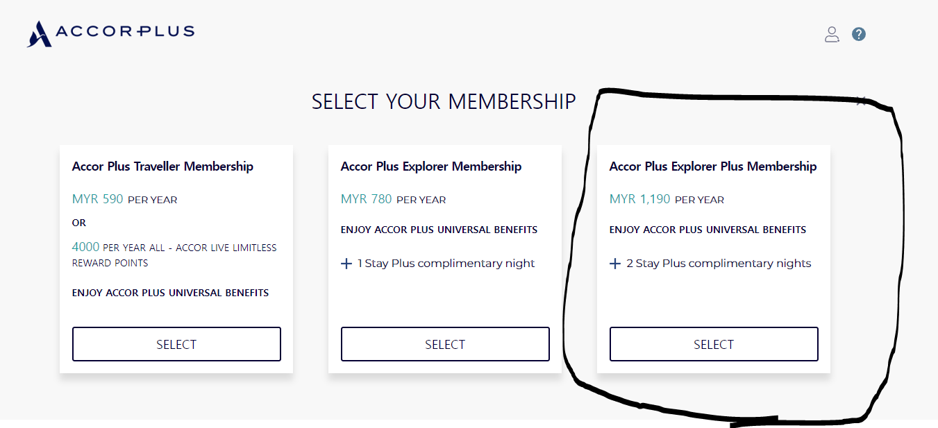The image size is (938, 428).
Task: Click the Select Your Membership heading
Action: coord(444,102)
